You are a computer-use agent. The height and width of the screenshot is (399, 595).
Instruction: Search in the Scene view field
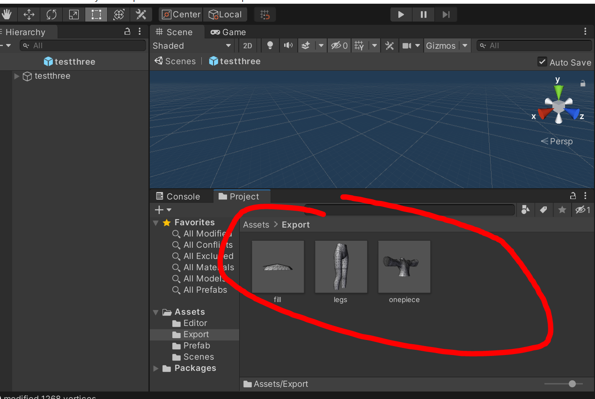point(534,45)
